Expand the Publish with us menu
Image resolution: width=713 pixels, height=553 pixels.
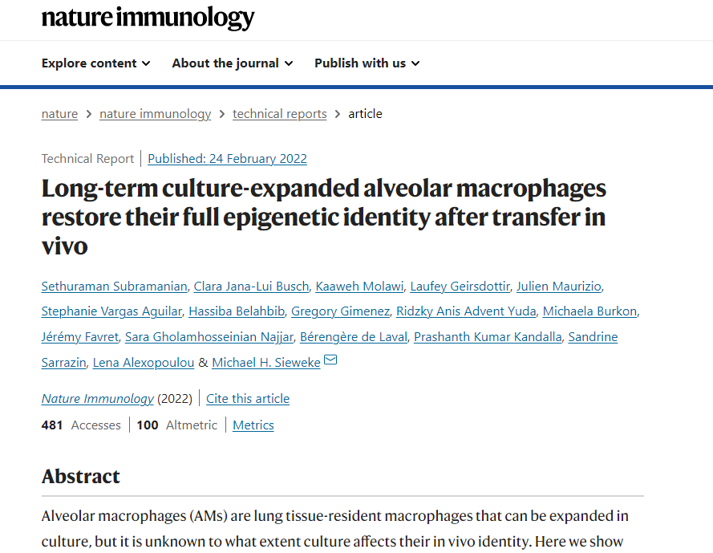[367, 63]
